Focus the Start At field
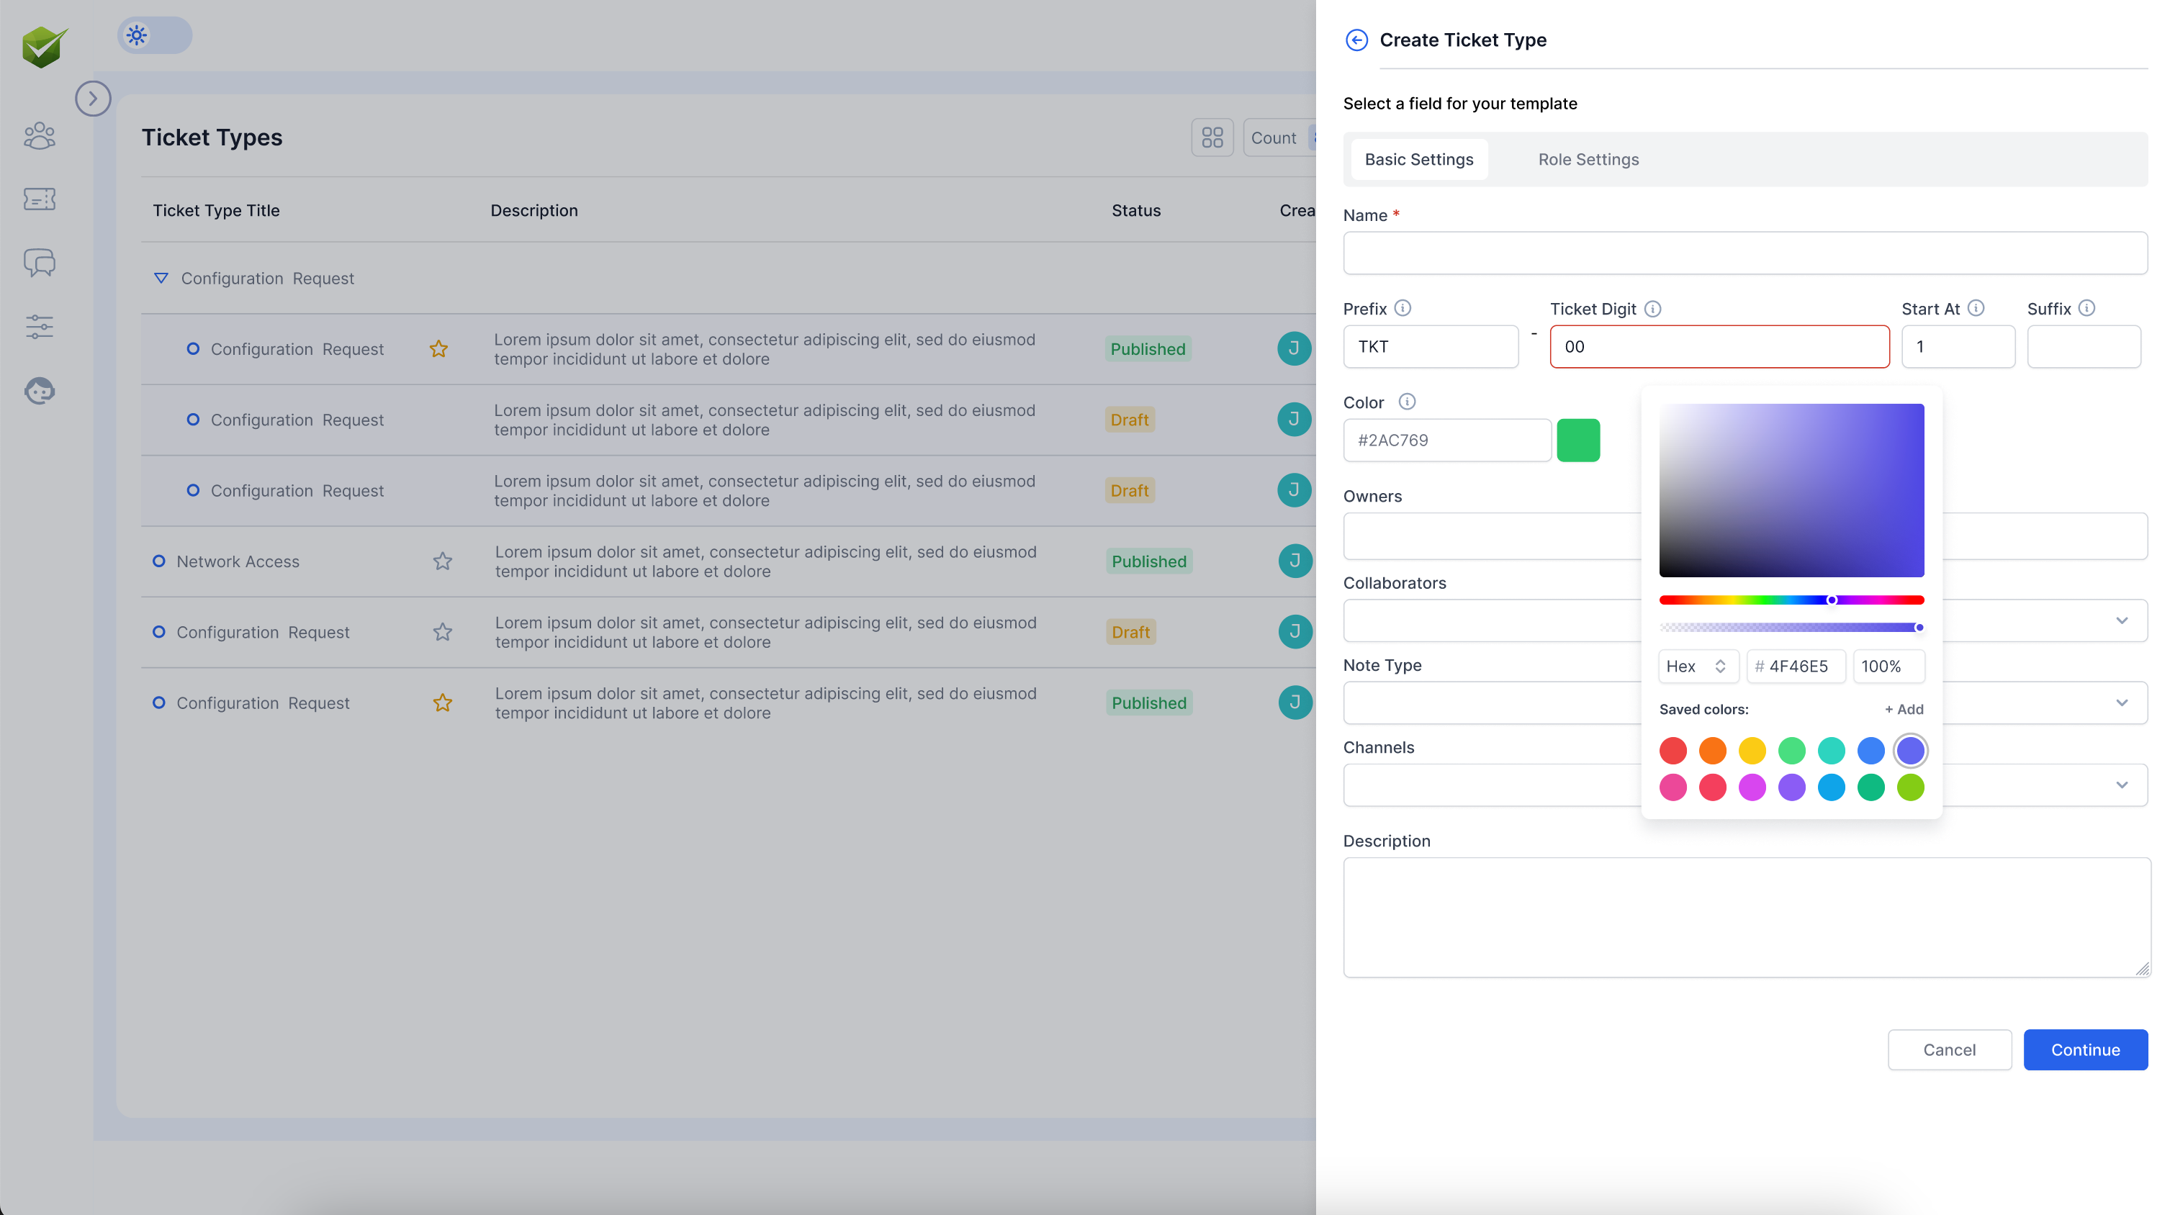Image resolution: width=2170 pixels, height=1215 pixels. (1958, 347)
